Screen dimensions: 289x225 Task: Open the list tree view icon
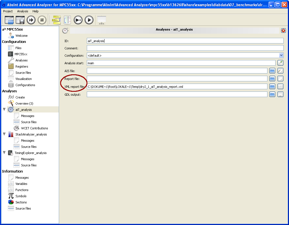pyautogui.click(x=67, y=20)
